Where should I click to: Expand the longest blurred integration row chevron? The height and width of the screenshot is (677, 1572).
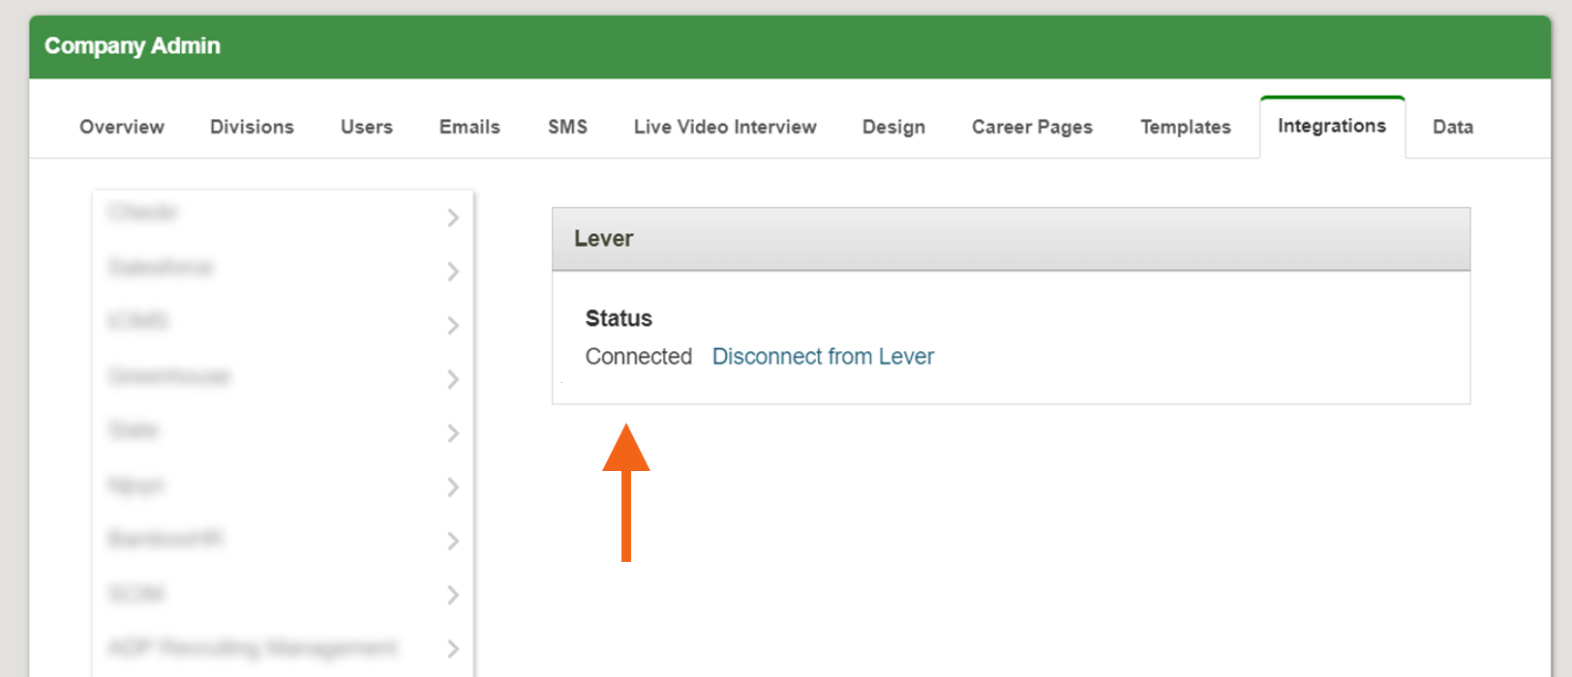[x=452, y=649]
